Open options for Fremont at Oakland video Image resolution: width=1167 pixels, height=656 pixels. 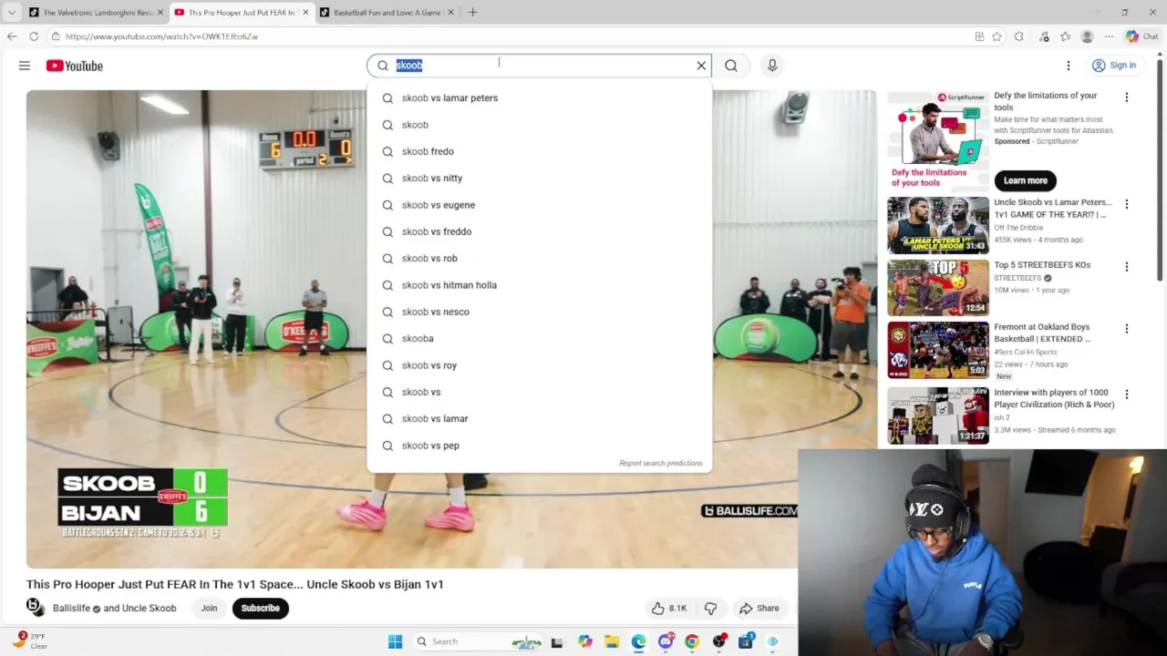point(1126,329)
